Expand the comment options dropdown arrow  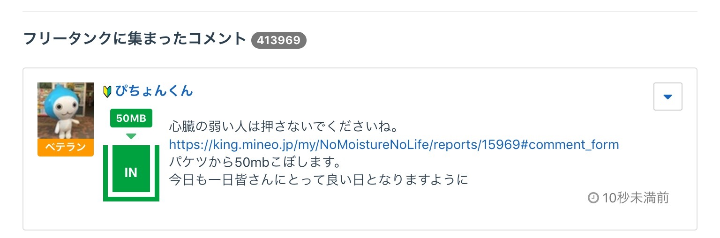[x=667, y=97]
